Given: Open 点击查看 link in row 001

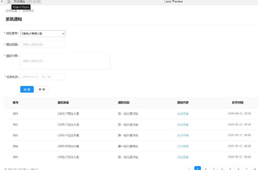Looking at the screenshot, I should (x=183, y=114).
